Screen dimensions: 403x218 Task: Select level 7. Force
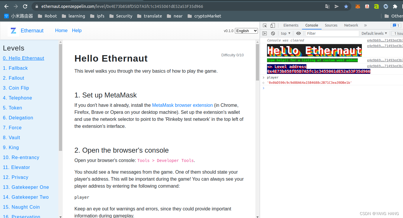(12, 128)
